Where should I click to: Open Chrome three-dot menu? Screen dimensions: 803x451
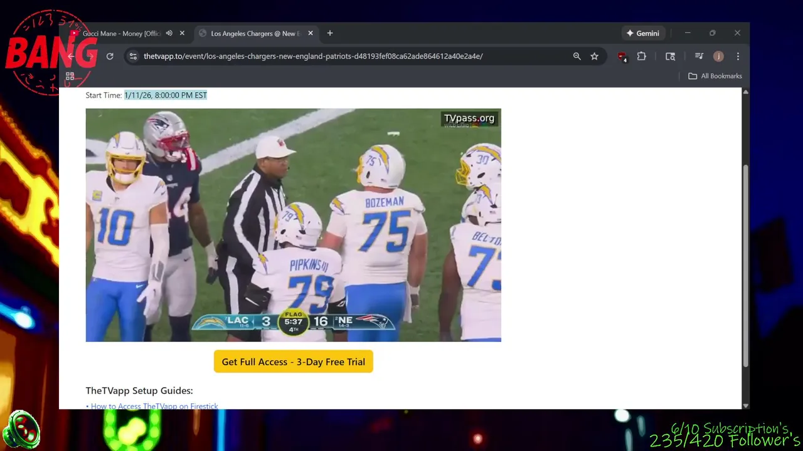coord(738,56)
